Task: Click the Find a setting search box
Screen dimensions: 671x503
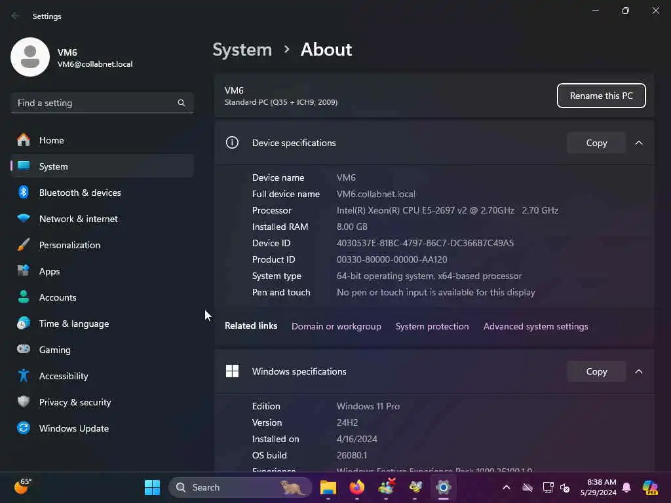Action: click(x=102, y=103)
